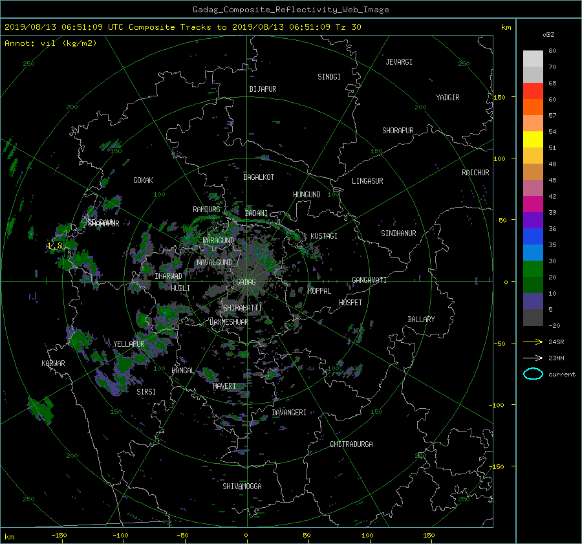Choose the light blue 35 dBZ swatch

click(x=533, y=252)
